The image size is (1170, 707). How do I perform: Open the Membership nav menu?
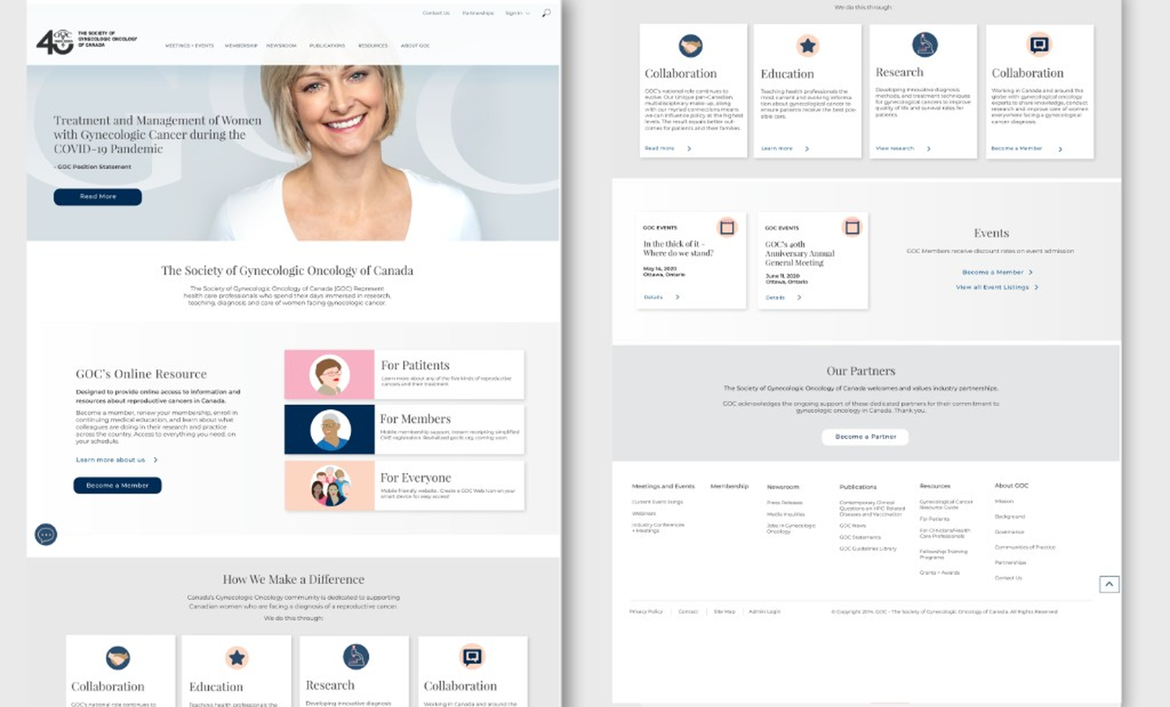tap(241, 45)
